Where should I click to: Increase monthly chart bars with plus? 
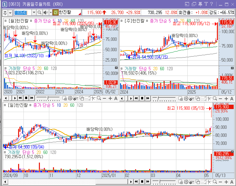(x=110, y=98)
